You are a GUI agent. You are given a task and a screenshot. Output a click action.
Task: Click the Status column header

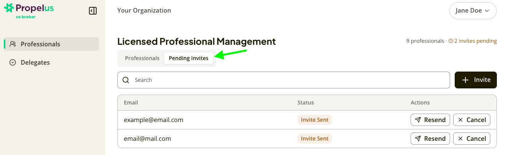pyautogui.click(x=306, y=103)
